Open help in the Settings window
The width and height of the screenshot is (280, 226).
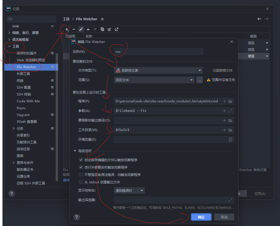(x=12, y=194)
